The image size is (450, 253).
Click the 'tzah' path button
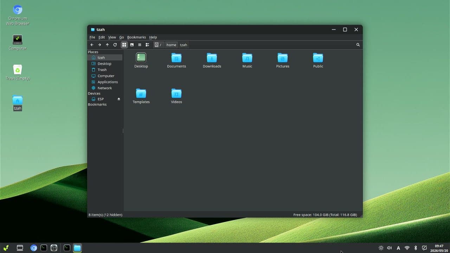[x=184, y=45]
